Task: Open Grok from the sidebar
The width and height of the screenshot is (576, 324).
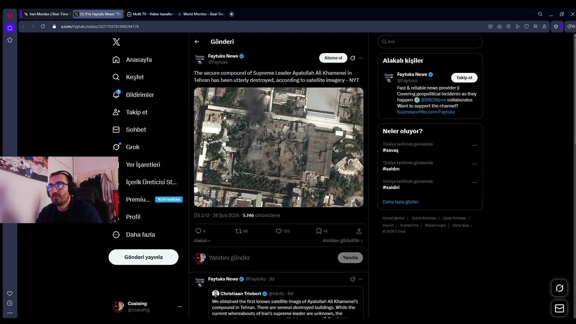Action: [126, 147]
